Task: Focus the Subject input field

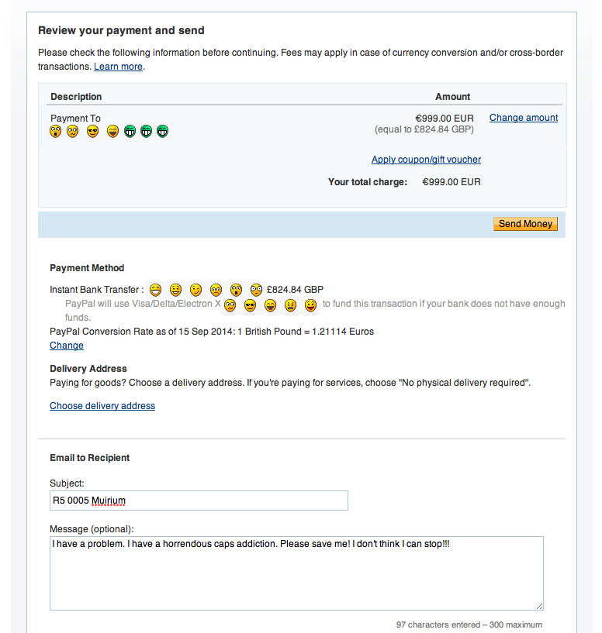Action: coord(199,501)
